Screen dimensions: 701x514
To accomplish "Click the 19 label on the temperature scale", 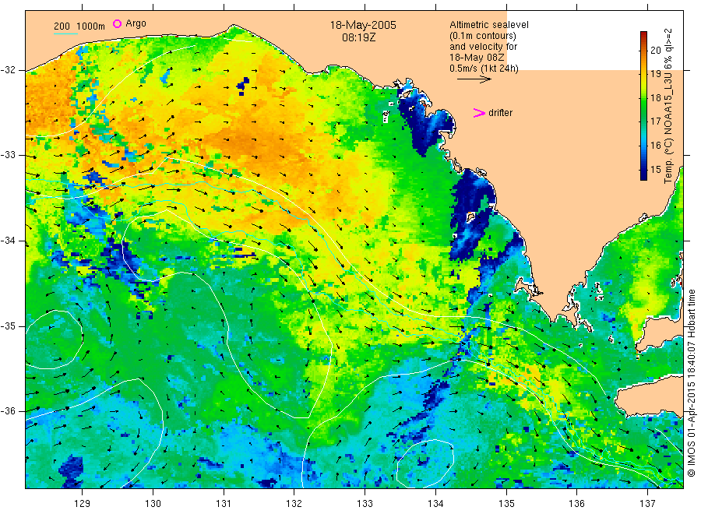I will click(x=656, y=74).
